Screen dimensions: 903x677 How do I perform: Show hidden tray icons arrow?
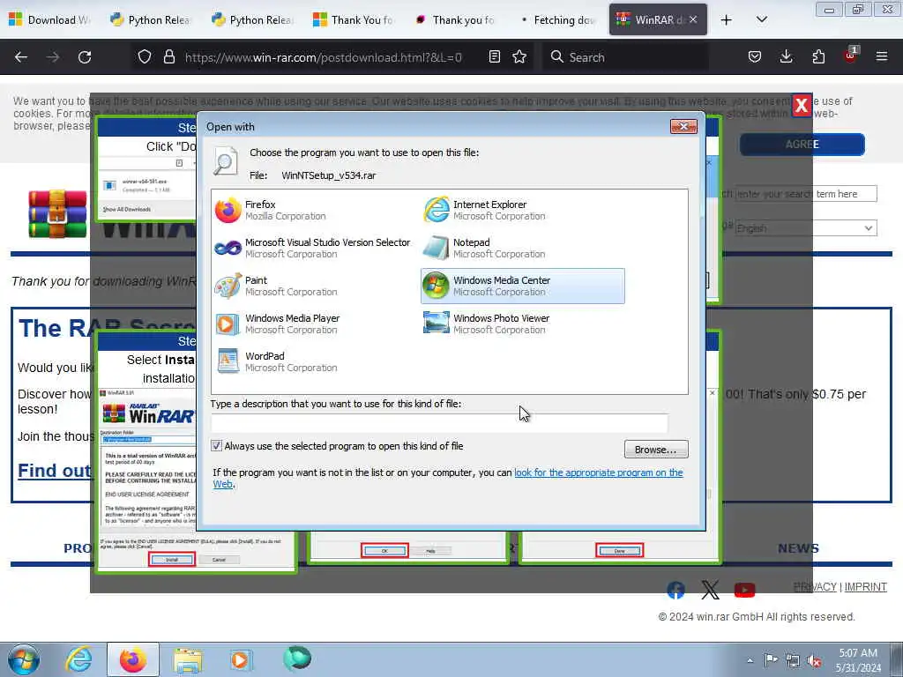[750, 660]
